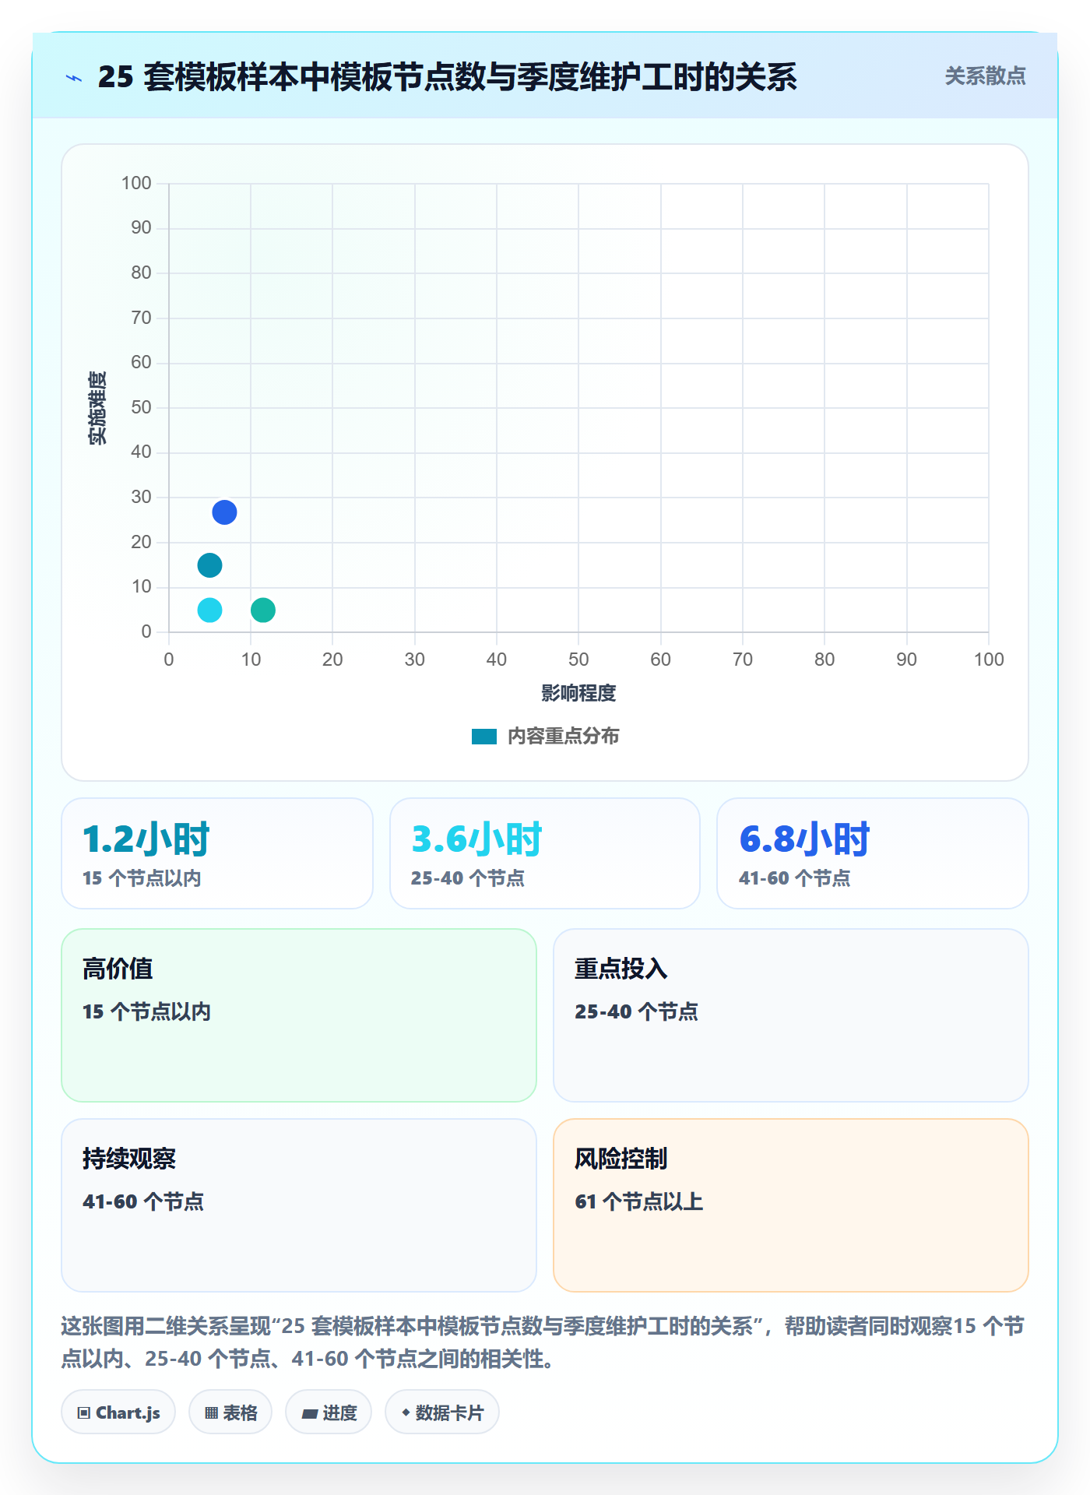The width and height of the screenshot is (1090, 1495).
Task: Click the blue scatter point near 30
Action: [x=224, y=512]
